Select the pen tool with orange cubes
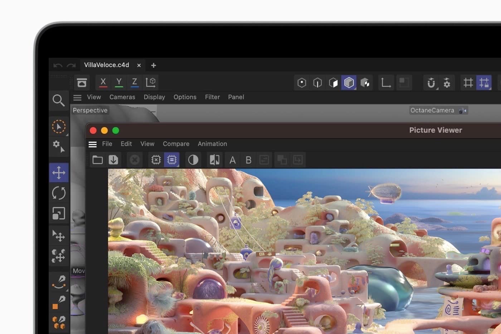Viewport: 501px width, 334px height. coord(59,322)
